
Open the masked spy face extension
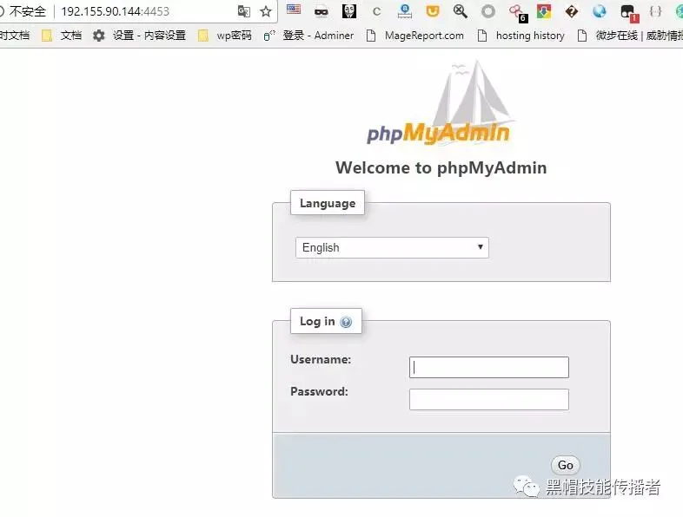[x=322, y=12]
